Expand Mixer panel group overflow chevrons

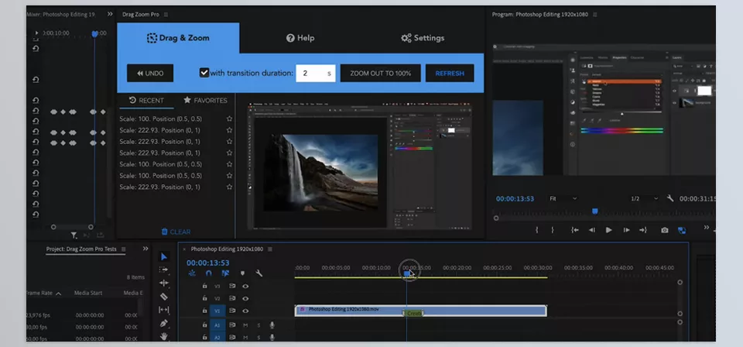[110, 14]
